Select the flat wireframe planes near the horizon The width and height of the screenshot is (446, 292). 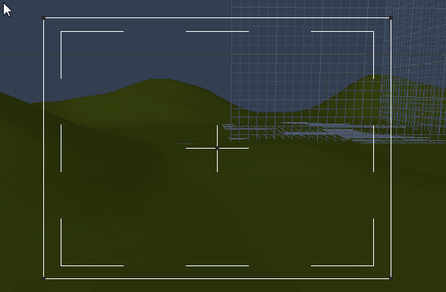point(327,131)
